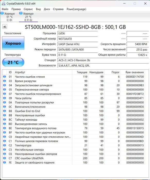The width and height of the screenshot is (150, 180).
Task: Select the text Защита от свободного падения
Action: [35, 163]
